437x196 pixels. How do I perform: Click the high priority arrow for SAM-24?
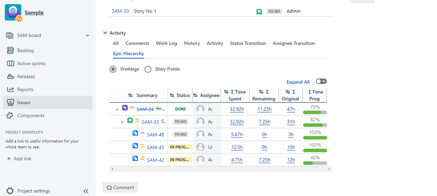click(132, 107)
